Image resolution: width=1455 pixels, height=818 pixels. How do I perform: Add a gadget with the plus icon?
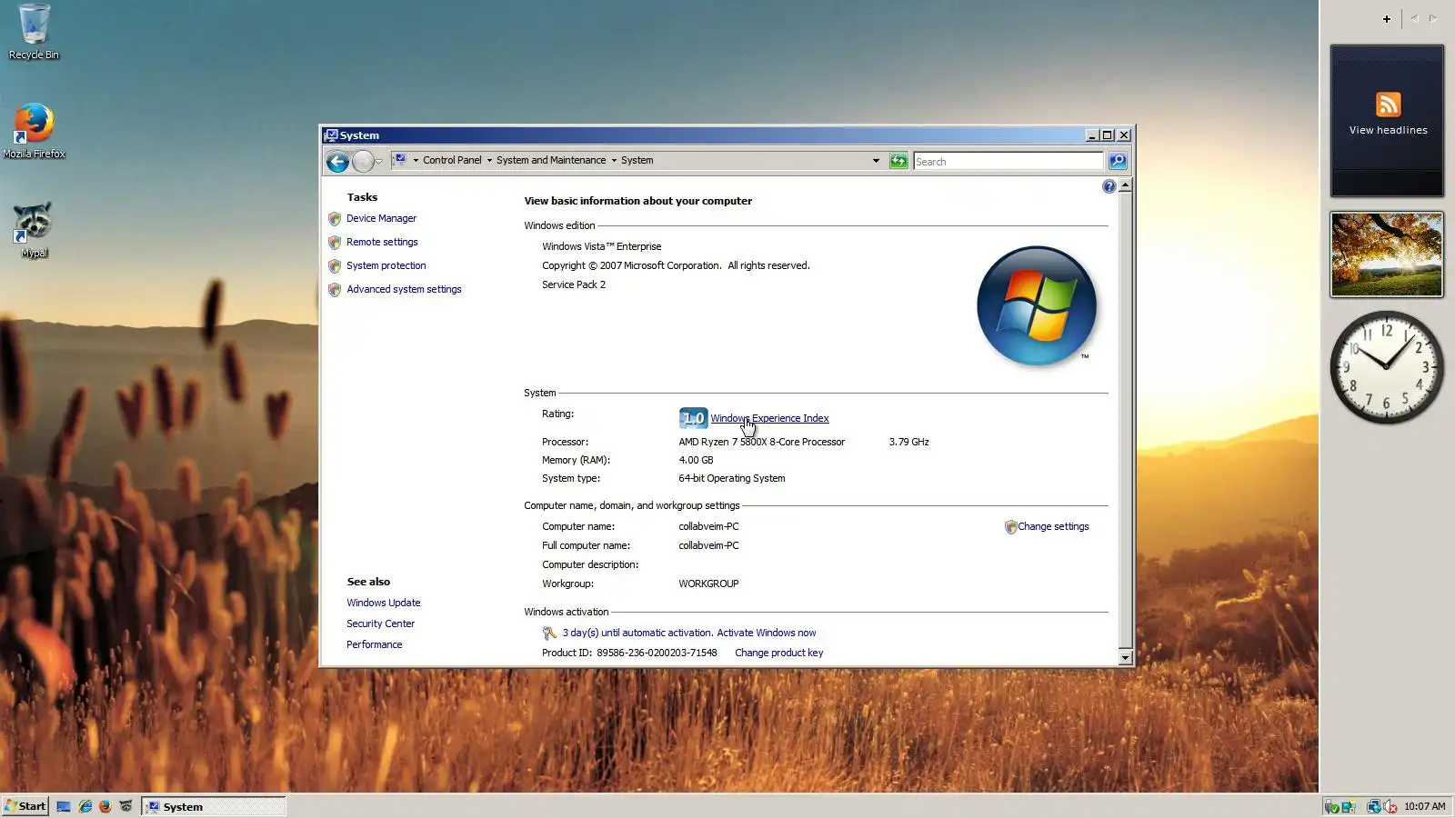click(x=1387, y=19)
